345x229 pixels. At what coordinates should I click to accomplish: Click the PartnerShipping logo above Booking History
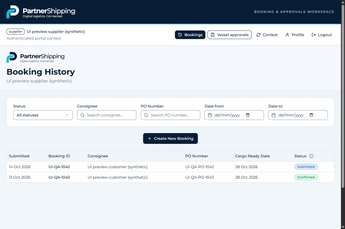point(35,57)
